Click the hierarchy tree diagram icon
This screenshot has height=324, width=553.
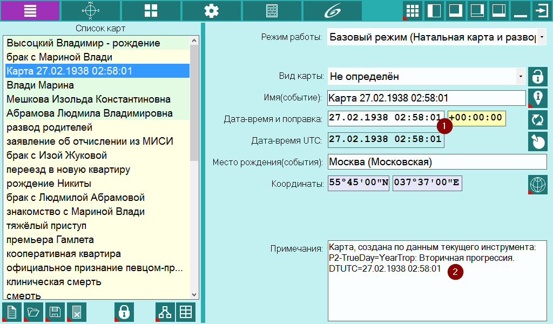[165, 312]
